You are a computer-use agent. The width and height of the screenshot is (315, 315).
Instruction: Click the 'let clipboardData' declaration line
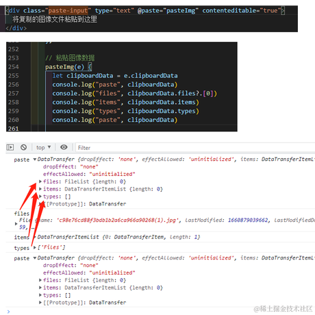pyautogui.click(x=115, y=75)
